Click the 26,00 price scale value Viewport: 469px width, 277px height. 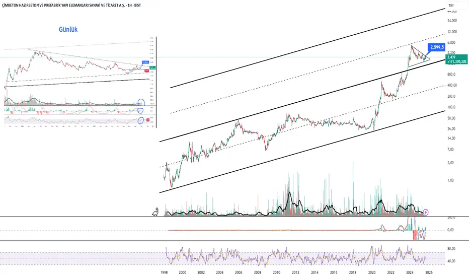click(x=451, y=128)
